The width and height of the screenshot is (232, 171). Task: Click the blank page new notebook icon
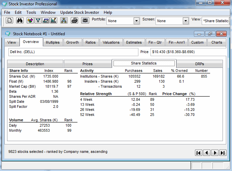tap(9, 20)
